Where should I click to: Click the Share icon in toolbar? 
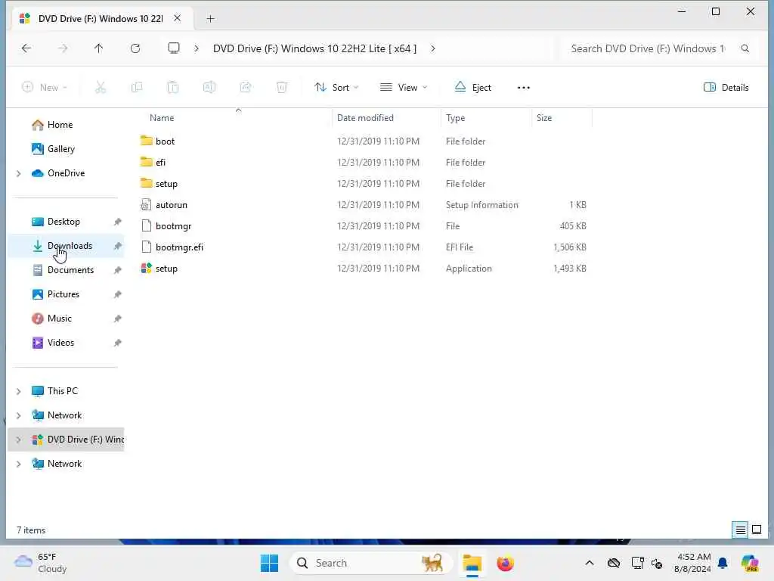tap(246, 88)
